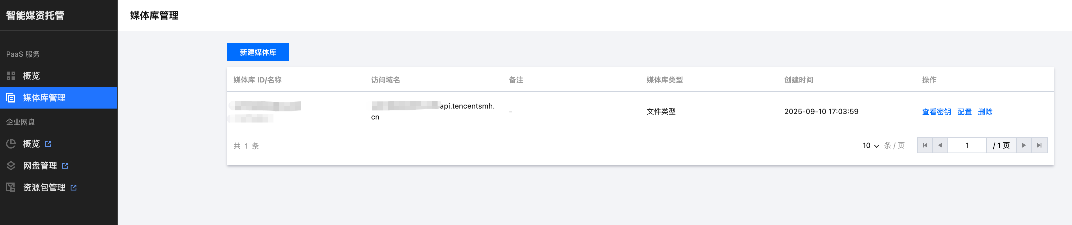Open 概览 under PaaS 服务
Viewport: 1072px width, 225px height.
click(32, 76)
